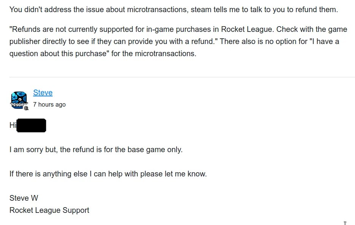Click the blacked-out name after "Hi"

coord(32,125)
